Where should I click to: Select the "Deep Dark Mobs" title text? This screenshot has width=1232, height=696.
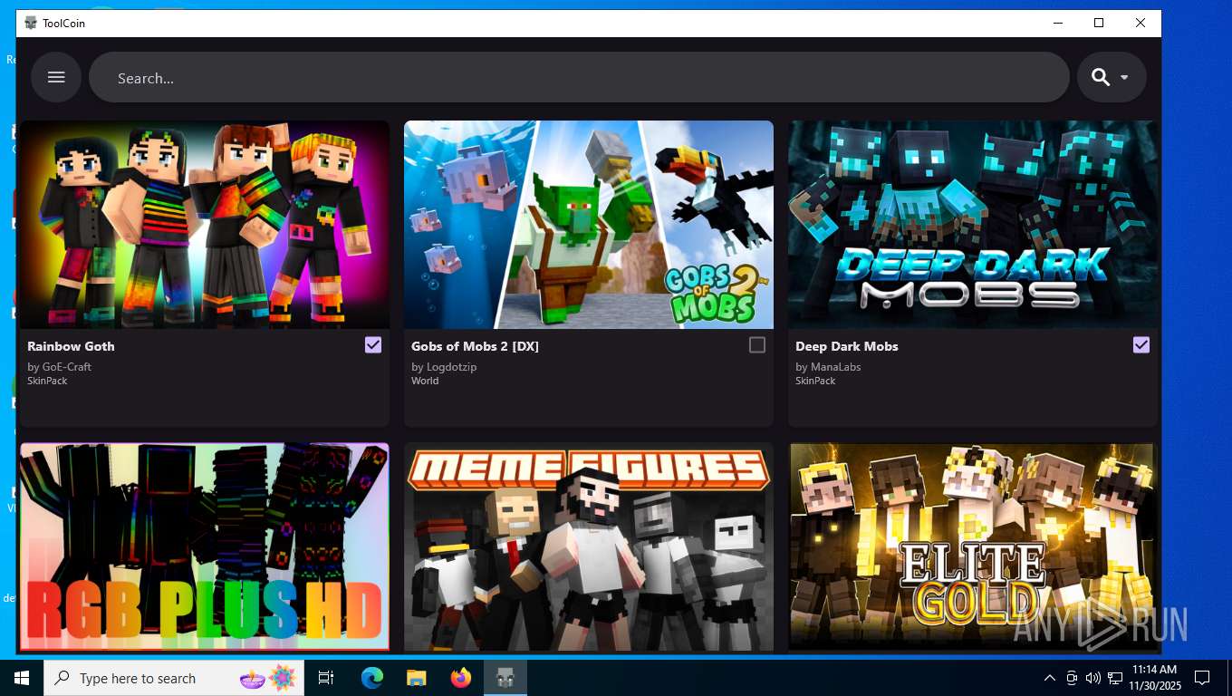click(847, 346)
